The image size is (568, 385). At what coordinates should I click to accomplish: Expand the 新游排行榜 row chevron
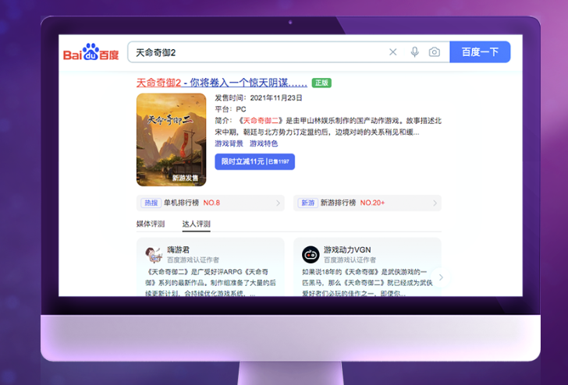[x=435, y=203]
